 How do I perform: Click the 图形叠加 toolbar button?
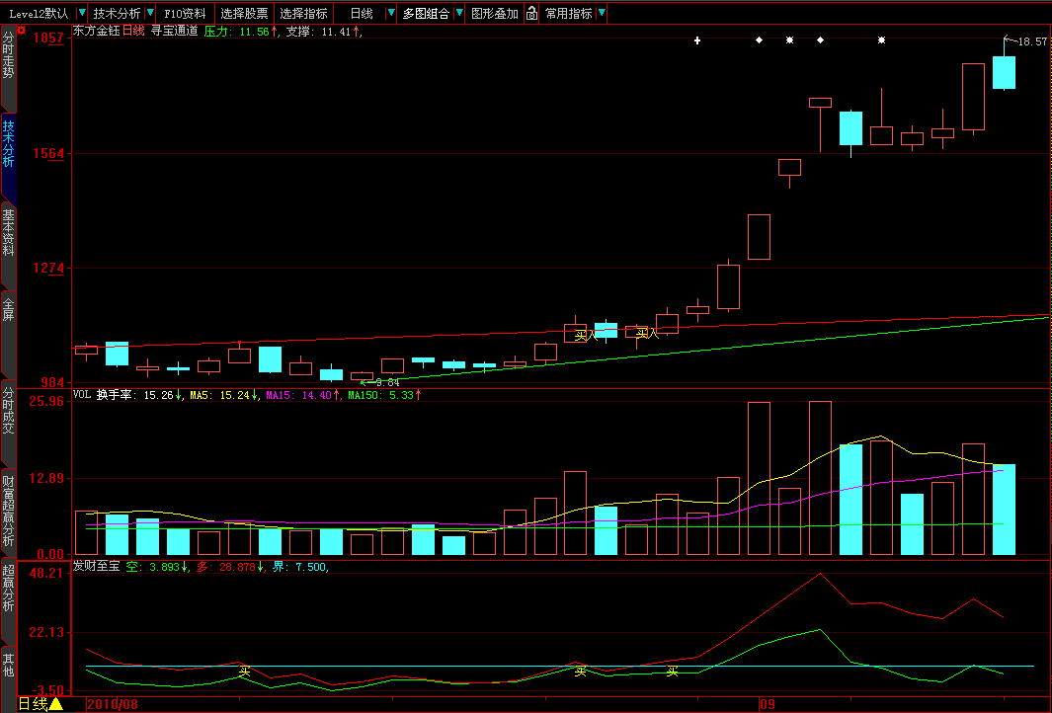click(495, 14)
